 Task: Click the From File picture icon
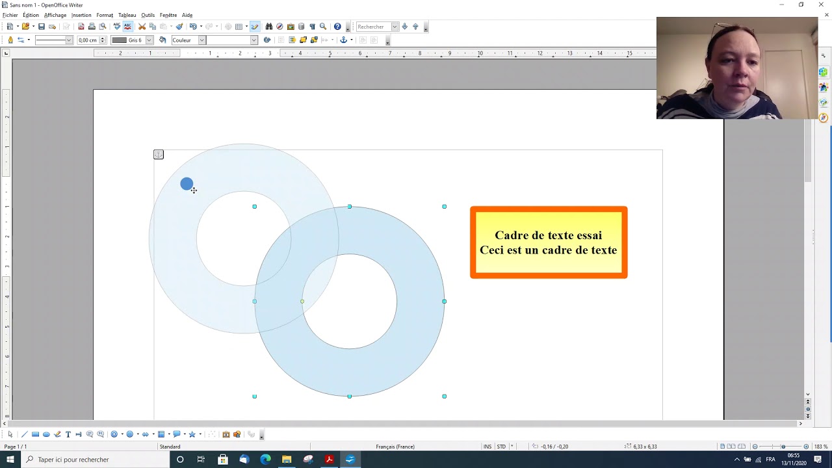(x=237, y=434)
